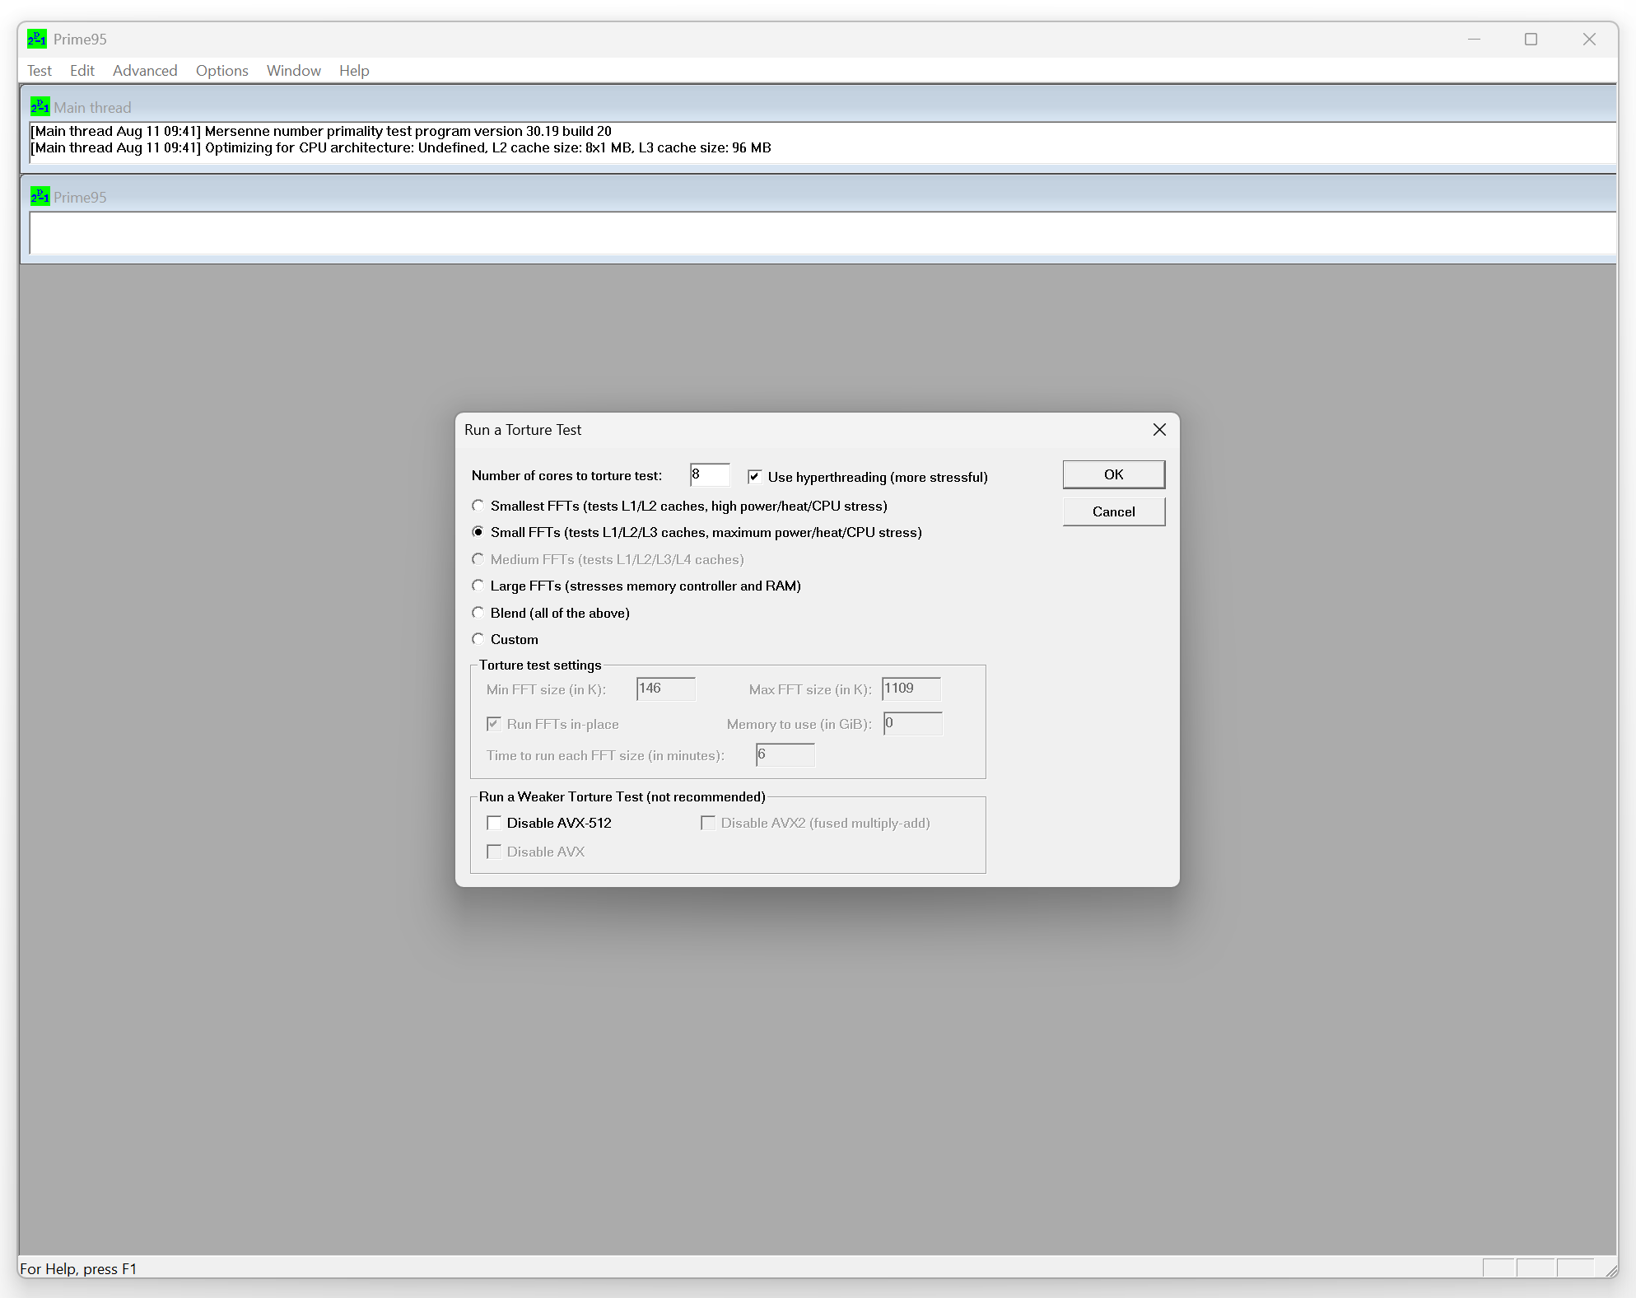Click the Main thread window title
Screen dimensions: 1636x1298
92,108
